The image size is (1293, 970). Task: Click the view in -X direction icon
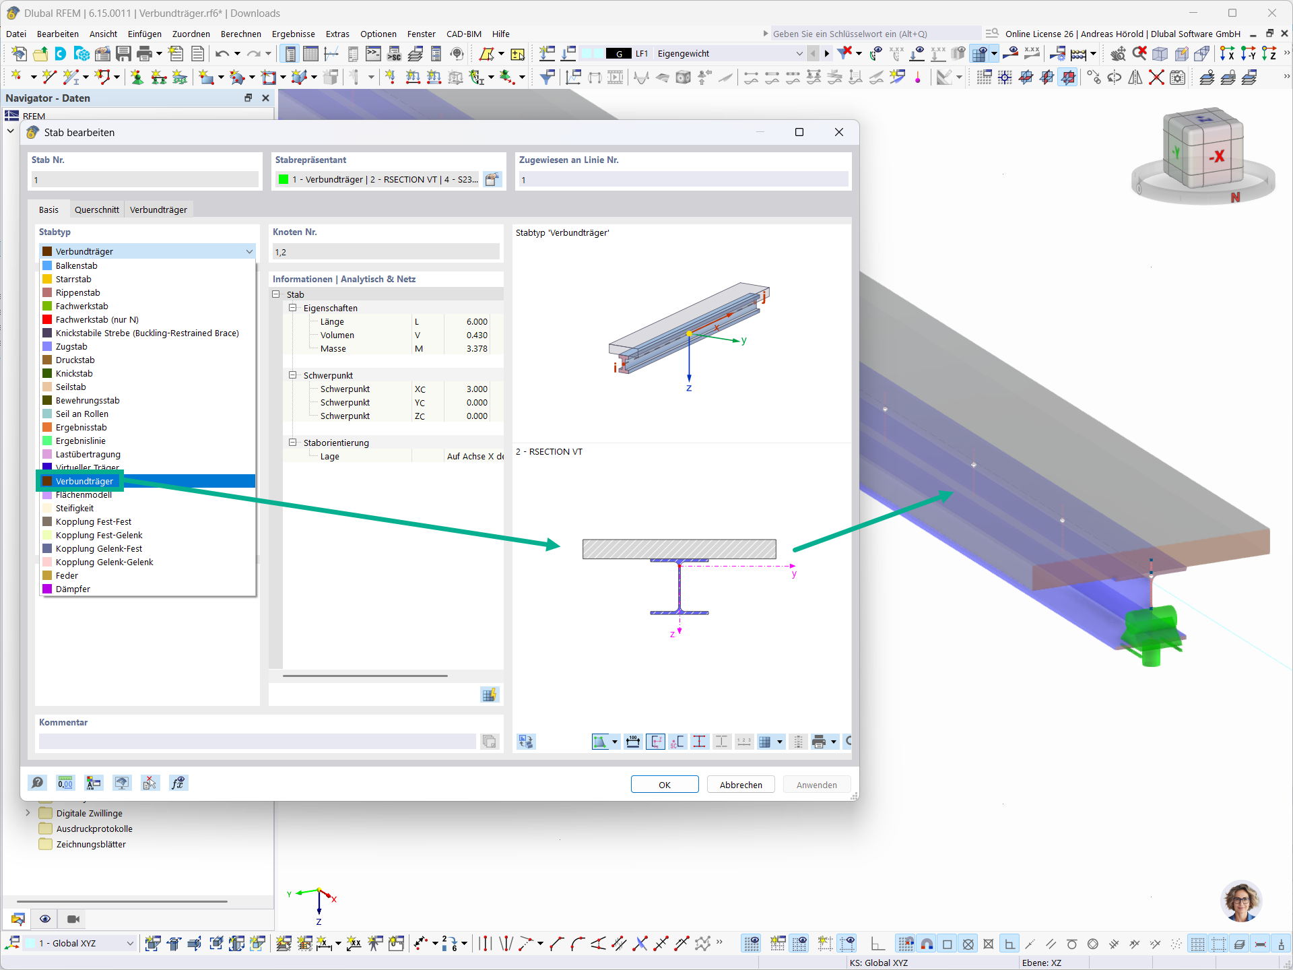click(1227, 54)
